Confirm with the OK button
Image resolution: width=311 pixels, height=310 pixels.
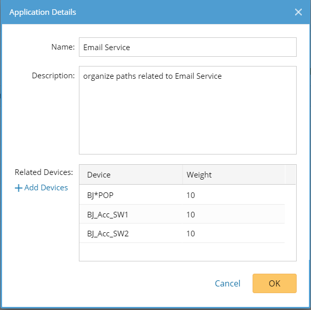pos(274,283)
